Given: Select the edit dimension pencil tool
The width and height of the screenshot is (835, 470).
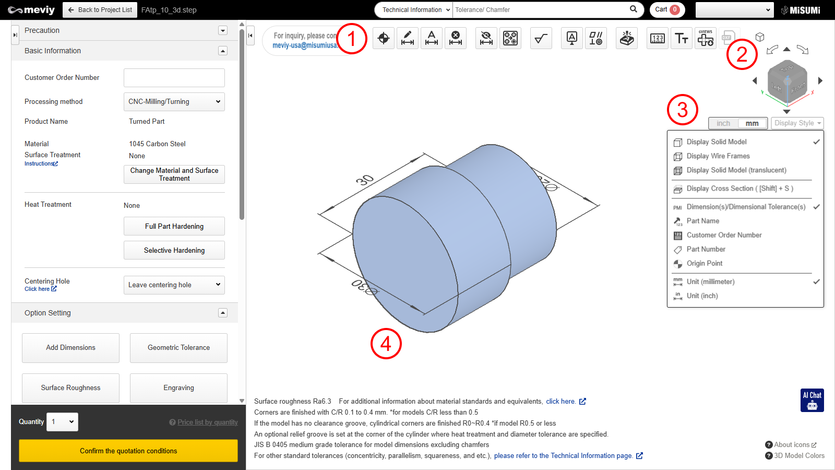Looking at the screenshot, I should [x=408, y=38].
